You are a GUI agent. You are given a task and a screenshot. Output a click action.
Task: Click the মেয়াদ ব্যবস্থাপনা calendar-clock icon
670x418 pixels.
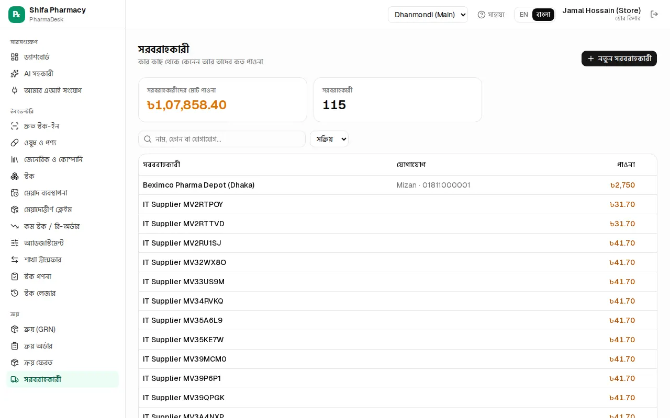[15, 193]
